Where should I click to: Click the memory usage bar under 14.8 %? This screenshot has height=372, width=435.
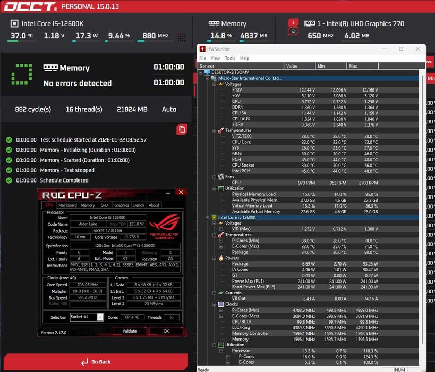[x=220, y=41]
